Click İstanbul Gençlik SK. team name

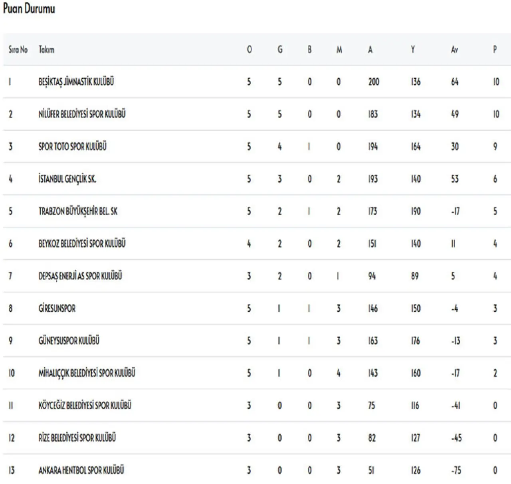click(67, 179)
